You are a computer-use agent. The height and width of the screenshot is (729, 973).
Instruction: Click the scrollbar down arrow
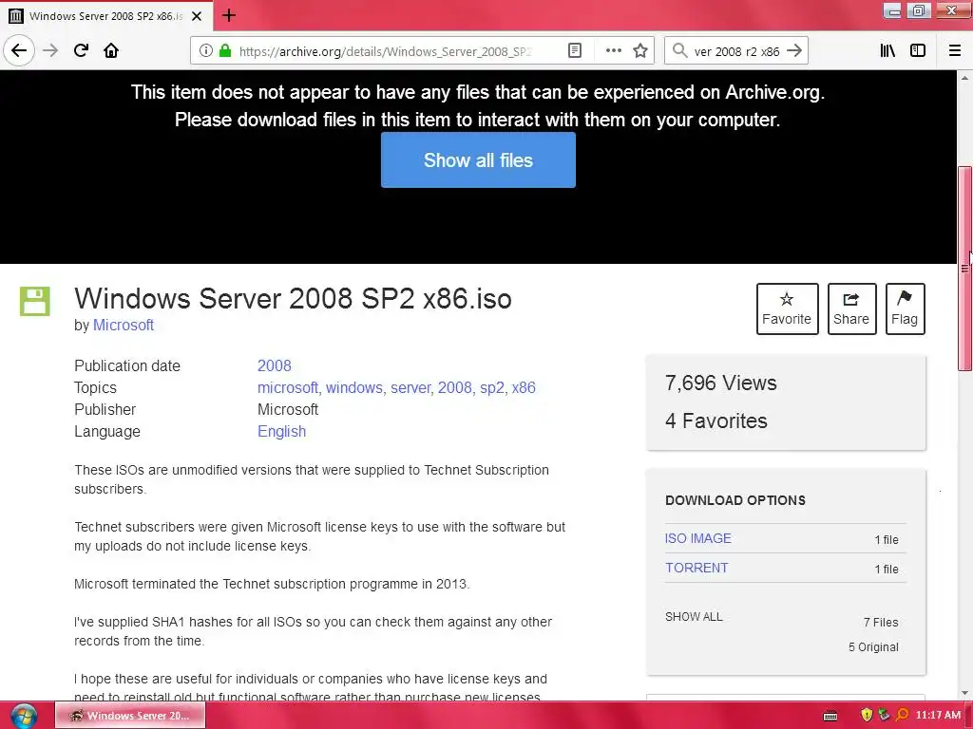(964, 693)
